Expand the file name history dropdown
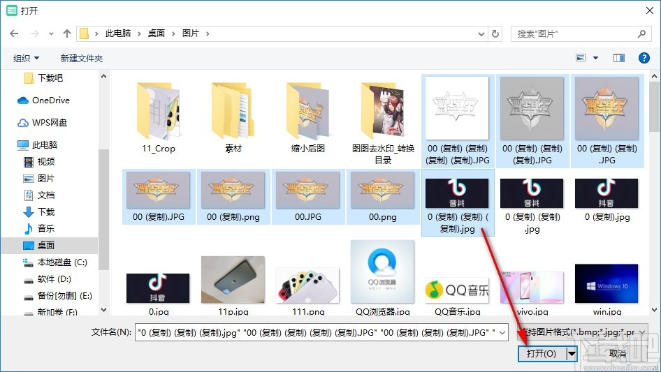This screenshot has height=372, width=661. tap(502, 332)
